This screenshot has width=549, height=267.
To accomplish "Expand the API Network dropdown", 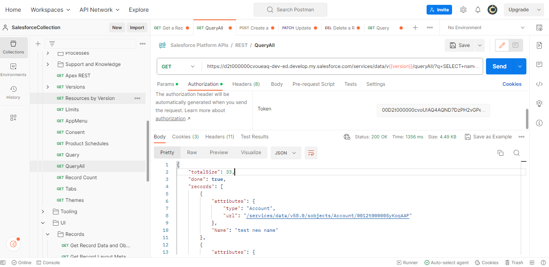I will [99, 10].
